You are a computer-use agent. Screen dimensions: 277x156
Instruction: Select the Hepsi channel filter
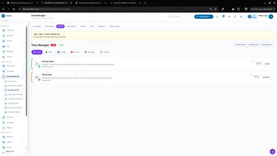[x=37, y=52]
